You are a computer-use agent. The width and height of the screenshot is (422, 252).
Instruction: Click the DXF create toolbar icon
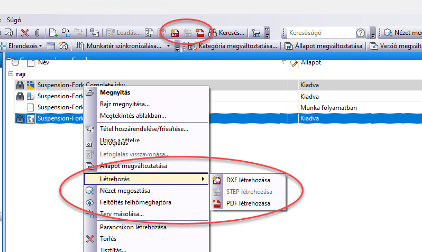175,33
